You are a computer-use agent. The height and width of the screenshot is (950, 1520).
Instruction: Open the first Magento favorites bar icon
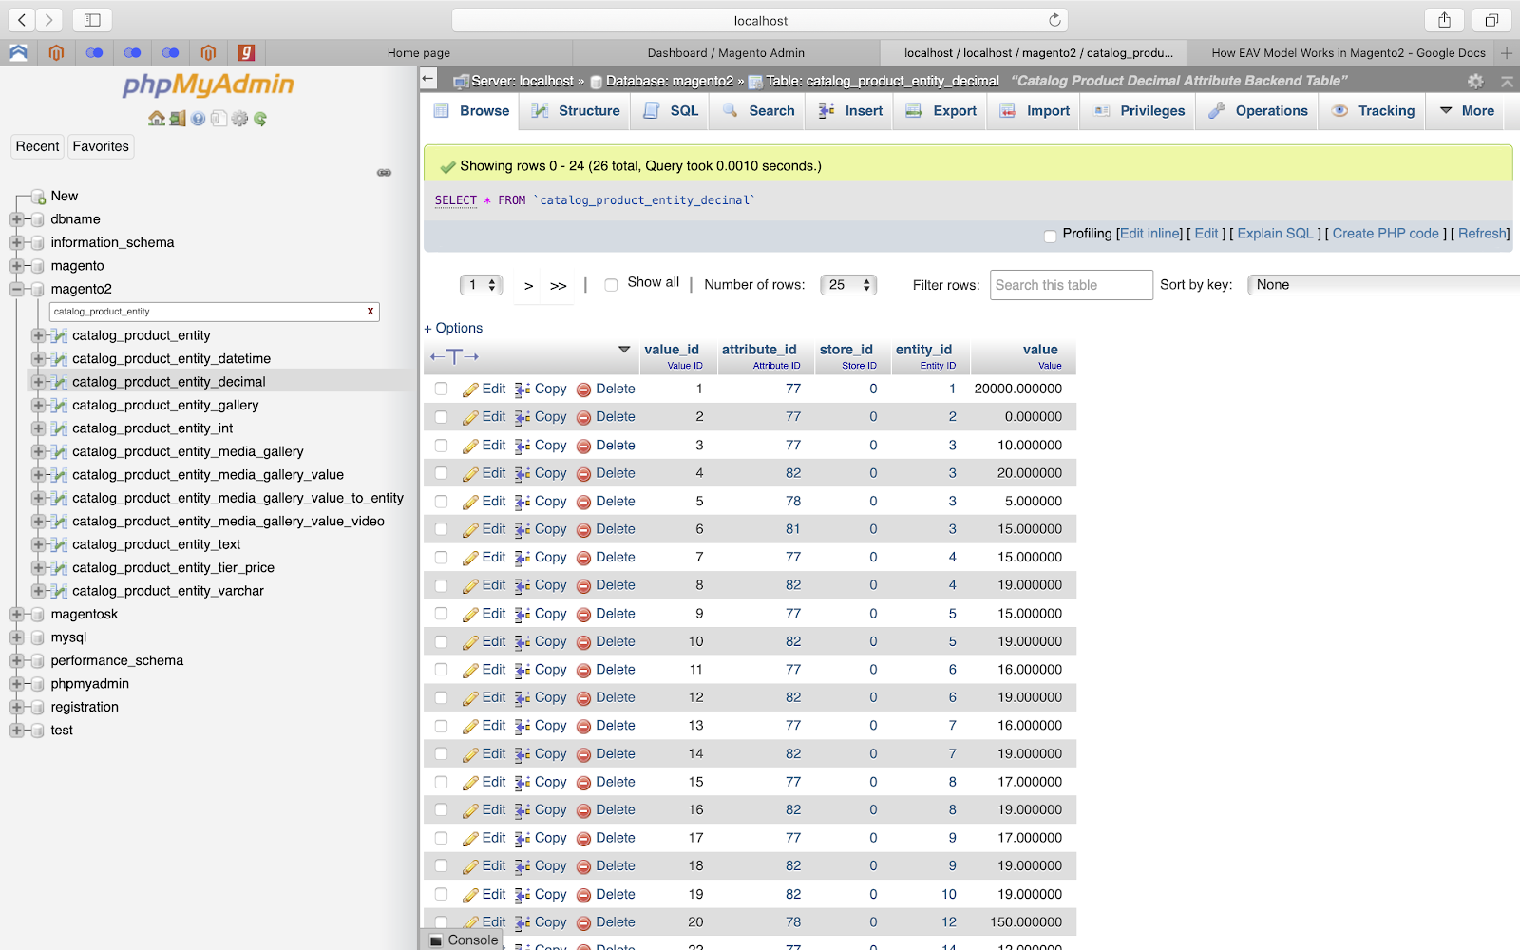tap(56, 53)
